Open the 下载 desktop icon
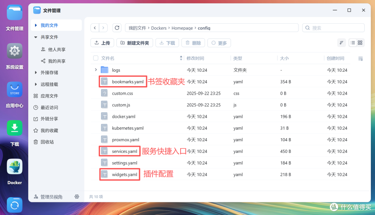Image resolution: width=375 pixels, height=215 pixels. [15, 128]
